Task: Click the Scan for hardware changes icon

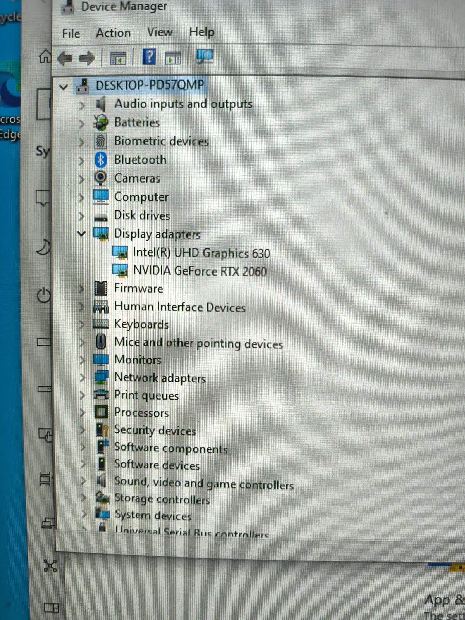Action: pyautogui.click(x=205, y=57)
